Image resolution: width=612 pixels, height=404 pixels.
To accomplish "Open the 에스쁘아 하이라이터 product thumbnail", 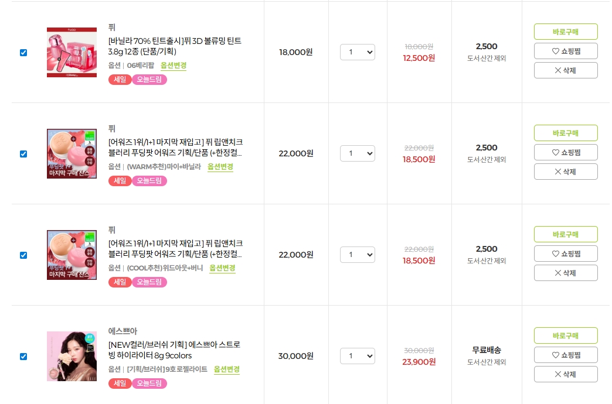I will [72, 356].
